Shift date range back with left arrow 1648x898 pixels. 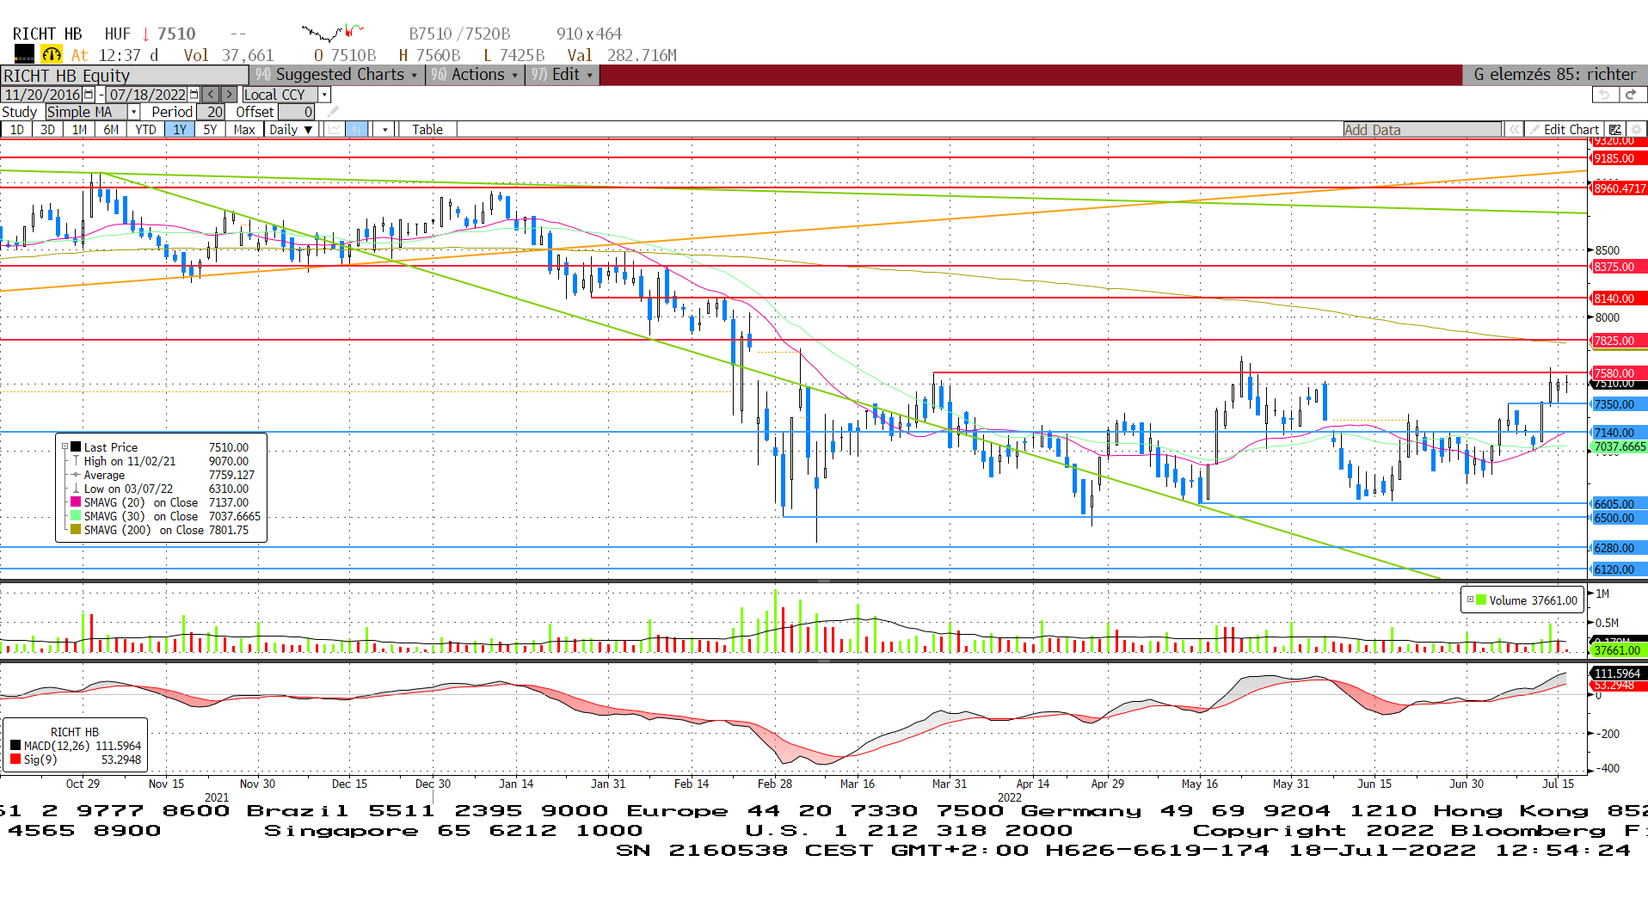pyautogui.click(x=210, y=95)
